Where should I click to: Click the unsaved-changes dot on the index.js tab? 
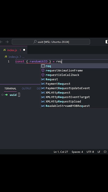24,50
